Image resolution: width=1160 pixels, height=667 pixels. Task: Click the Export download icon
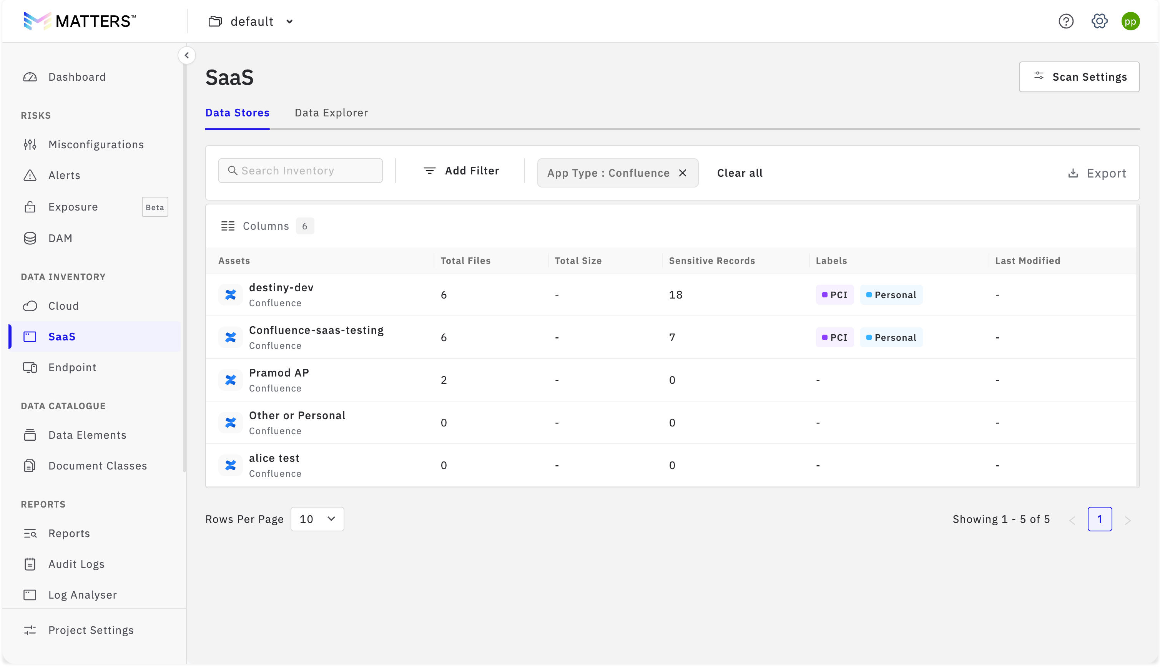[1073, 173]
